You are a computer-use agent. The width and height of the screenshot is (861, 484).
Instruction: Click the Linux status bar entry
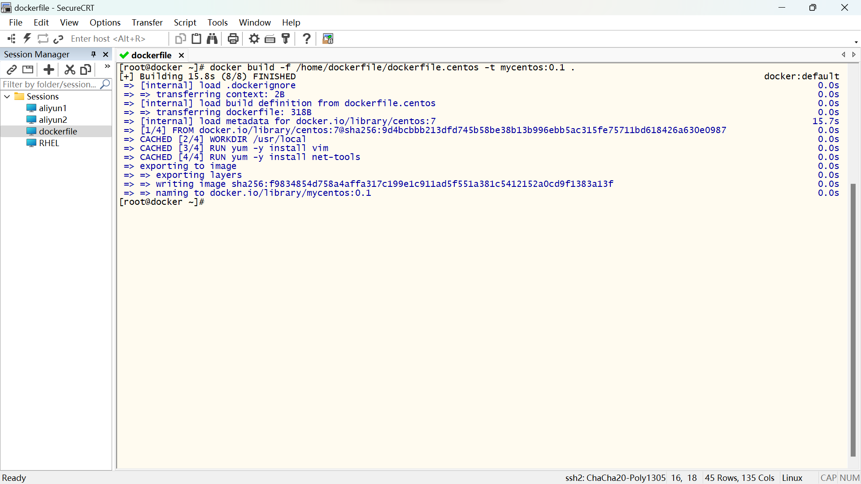click(x=792, y=478)
